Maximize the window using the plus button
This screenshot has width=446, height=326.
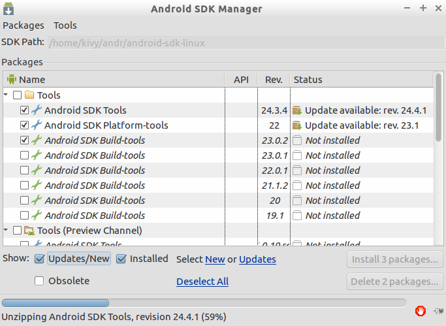423,8
